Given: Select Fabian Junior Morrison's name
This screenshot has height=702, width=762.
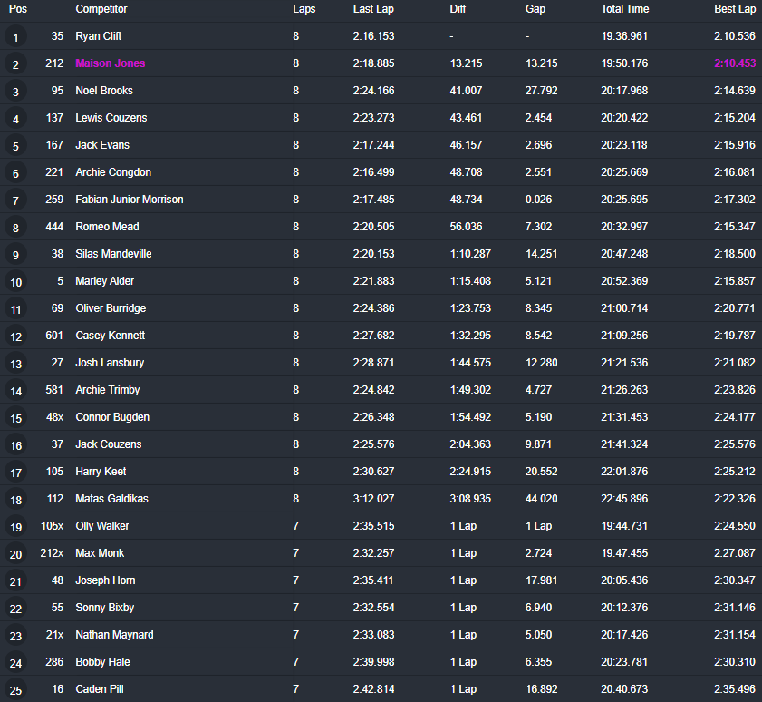Looking at the screenshot, I should click(x=130, y=200).
